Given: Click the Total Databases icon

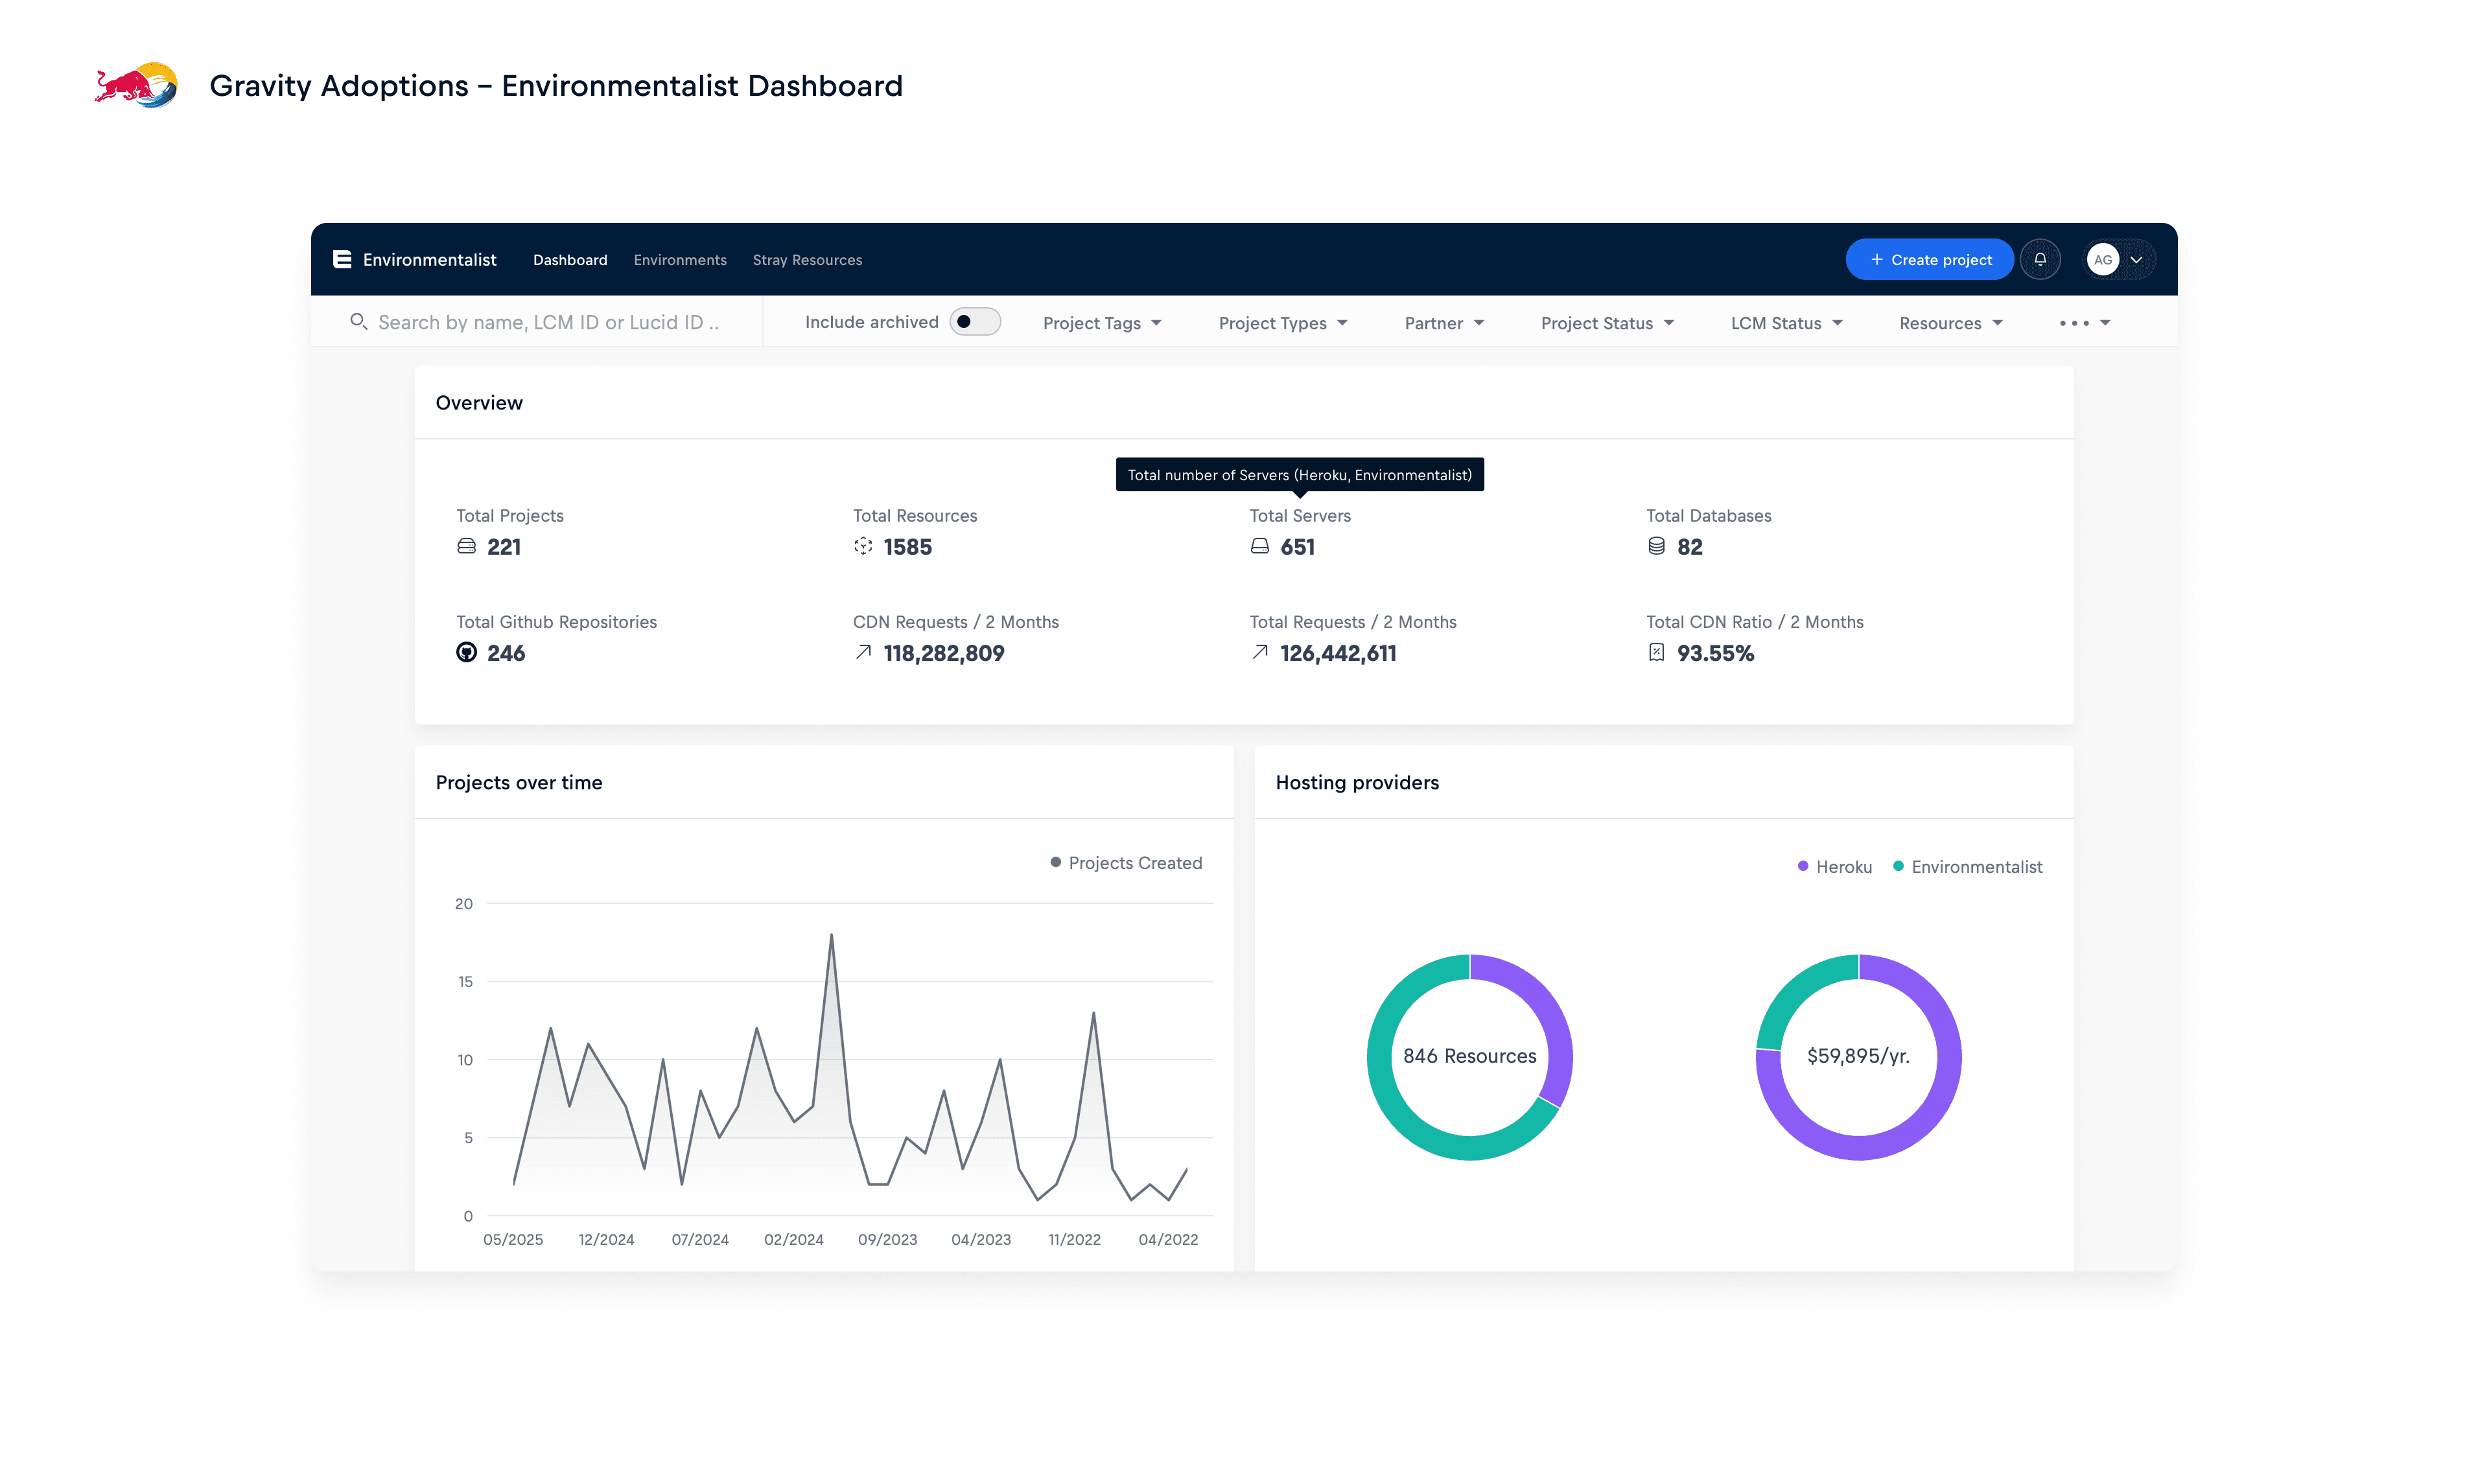Looking at the screenshot, I should click(x=1656, y=546).
